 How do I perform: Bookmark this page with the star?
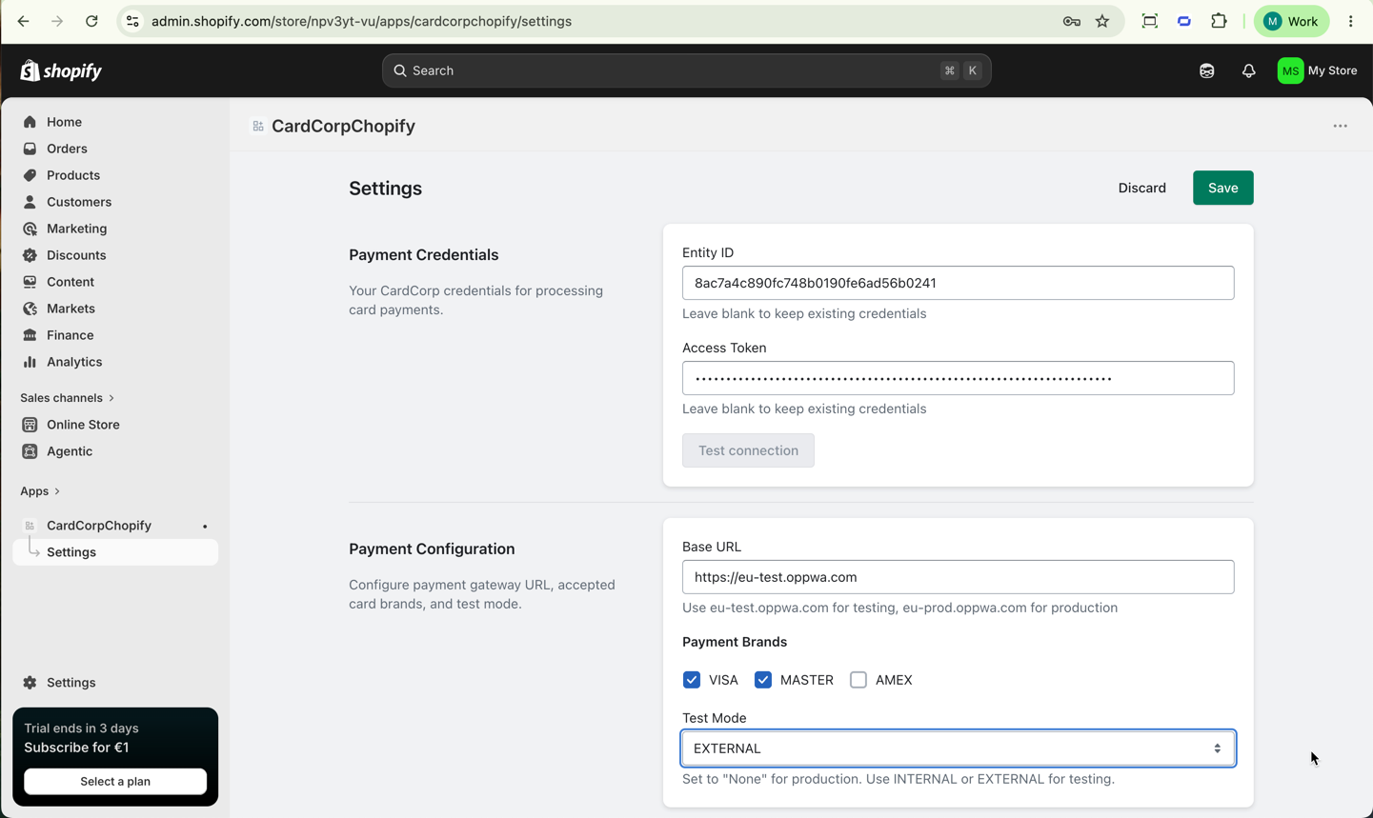tap(1102, 21)
